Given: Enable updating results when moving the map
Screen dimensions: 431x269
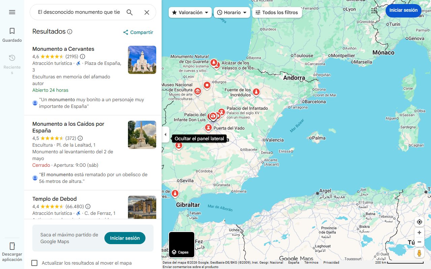Looking at the screenshot, I should tap(34, 263).
